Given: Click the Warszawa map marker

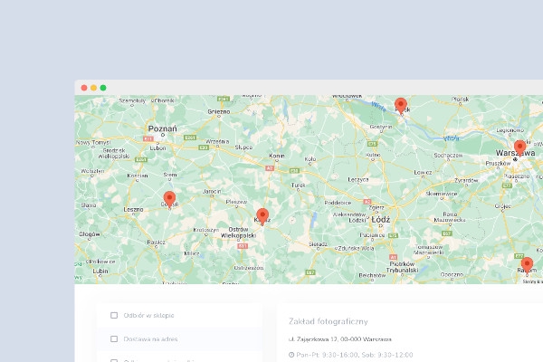Looking at the screenshot, I should [519, 147].
